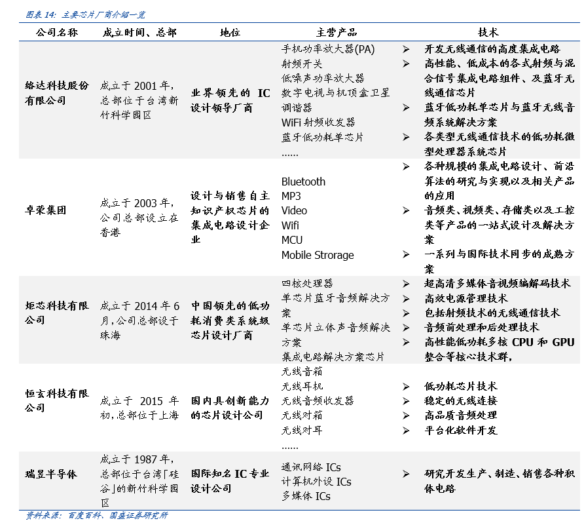The image size is (584, 521).
Task: Select the text "蓝牙低功耗单芯片与蓝牙无线音频系统解决方案"
Action: coord(499,115)
